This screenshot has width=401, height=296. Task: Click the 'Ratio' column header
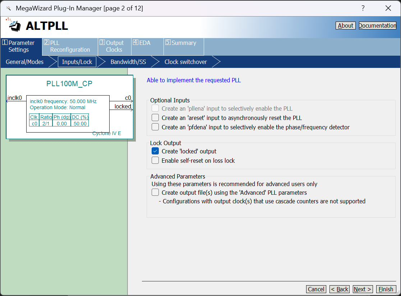click(46, 117)
